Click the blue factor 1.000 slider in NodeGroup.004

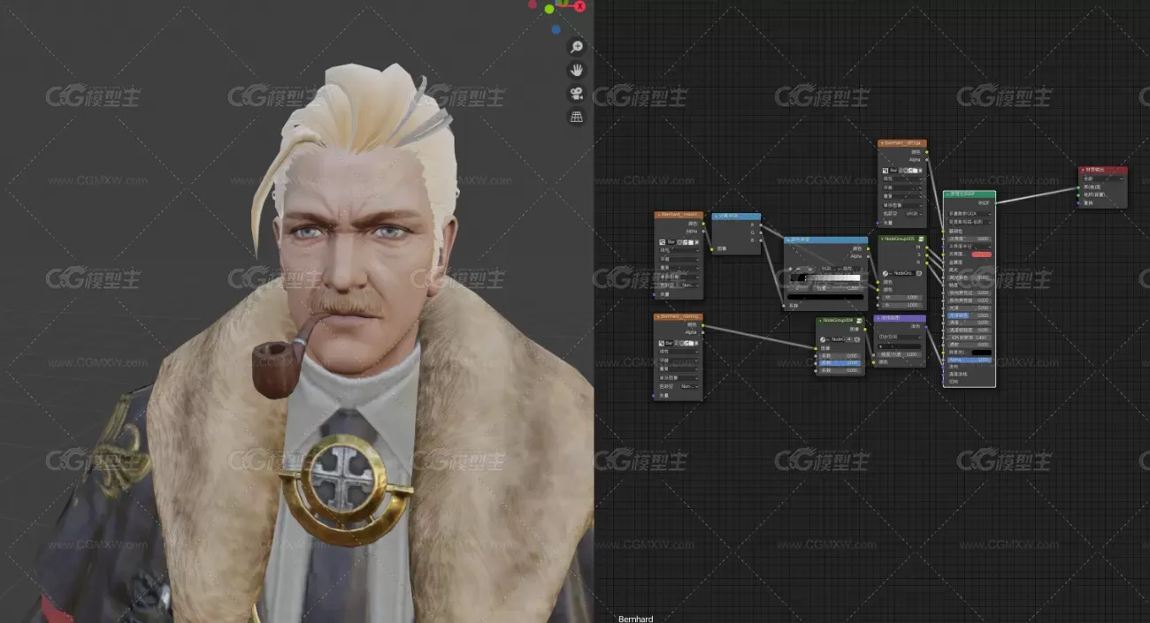coord(840,363)
